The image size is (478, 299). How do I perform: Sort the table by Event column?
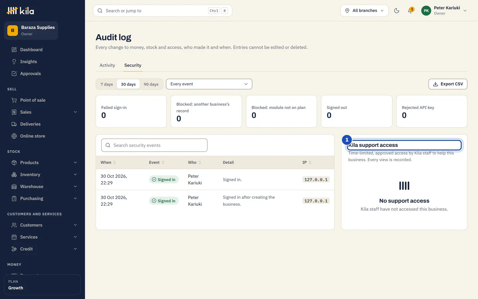pos(157,162)
